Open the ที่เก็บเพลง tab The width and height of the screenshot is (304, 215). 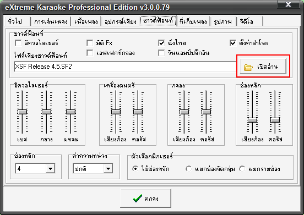(x=193, y=21)
